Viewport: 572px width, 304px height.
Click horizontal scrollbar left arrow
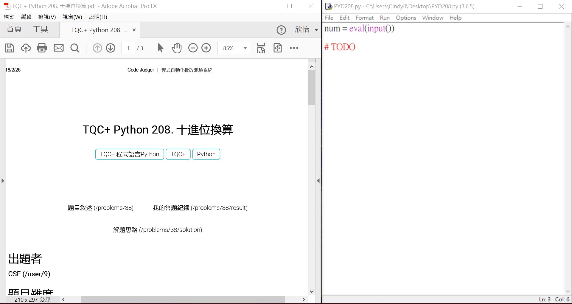[x=63, y=299]
